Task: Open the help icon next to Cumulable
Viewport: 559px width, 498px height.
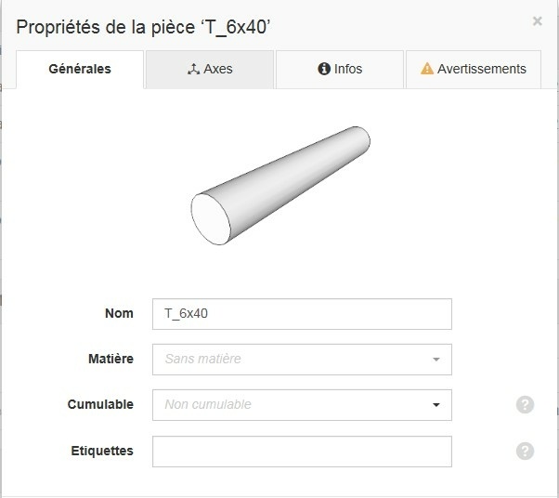Action: [525, 404]
